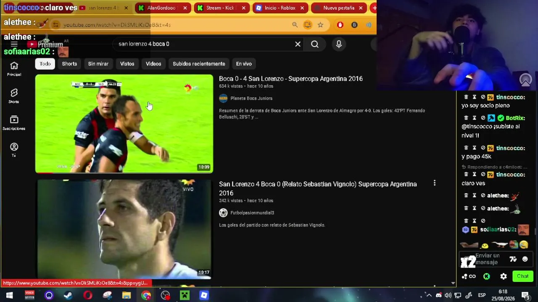The image size is (538, 302).
Task: Click the green Kick logo below chat
Action: click(x=487, y=276)
